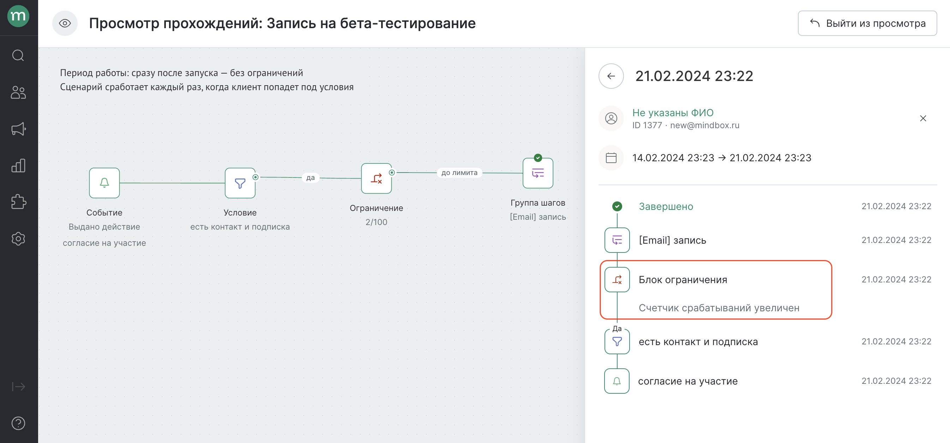Expand the sidebar with arrow icon

[18, 386]
